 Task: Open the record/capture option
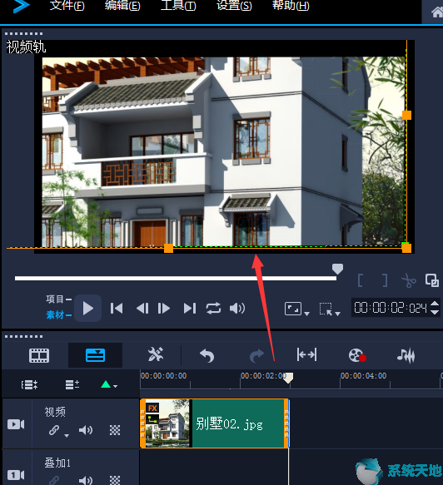(x=357, y=355)
